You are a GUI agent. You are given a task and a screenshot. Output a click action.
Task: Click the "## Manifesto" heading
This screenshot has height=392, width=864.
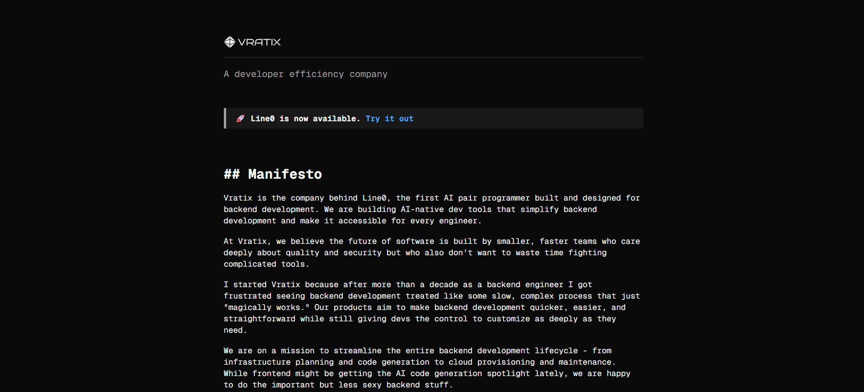point(273,174)
